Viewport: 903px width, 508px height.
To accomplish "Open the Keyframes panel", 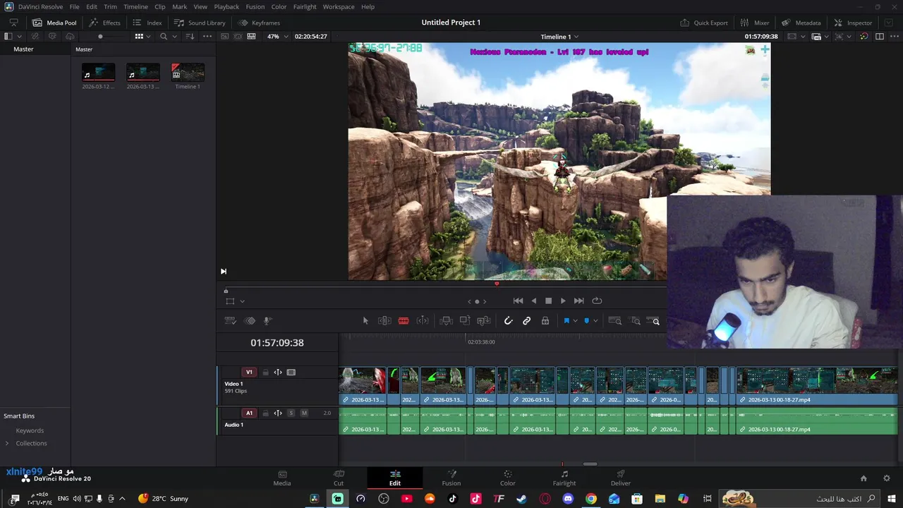I will (x=259, y=23).
